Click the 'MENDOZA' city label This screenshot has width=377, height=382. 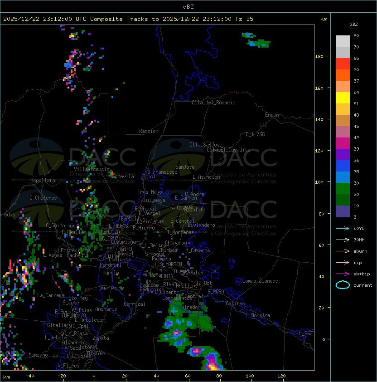[x=110, y=232]
